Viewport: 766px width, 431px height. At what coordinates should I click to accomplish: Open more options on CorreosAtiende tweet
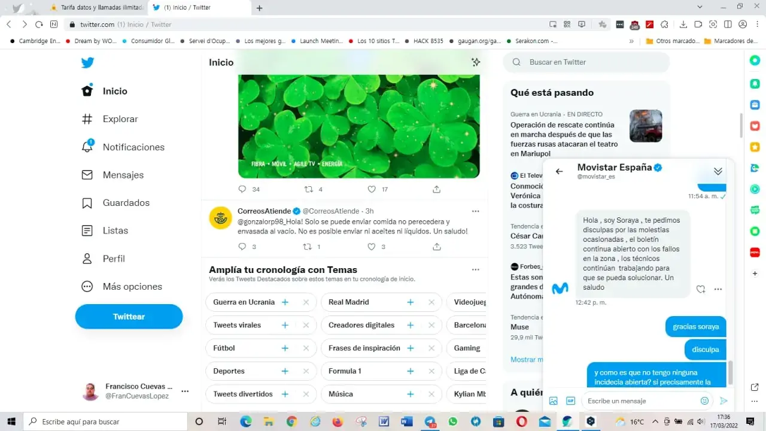pos(476,211)
